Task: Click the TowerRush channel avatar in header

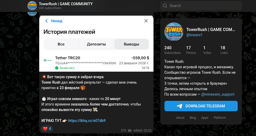Action: [32, 6]
